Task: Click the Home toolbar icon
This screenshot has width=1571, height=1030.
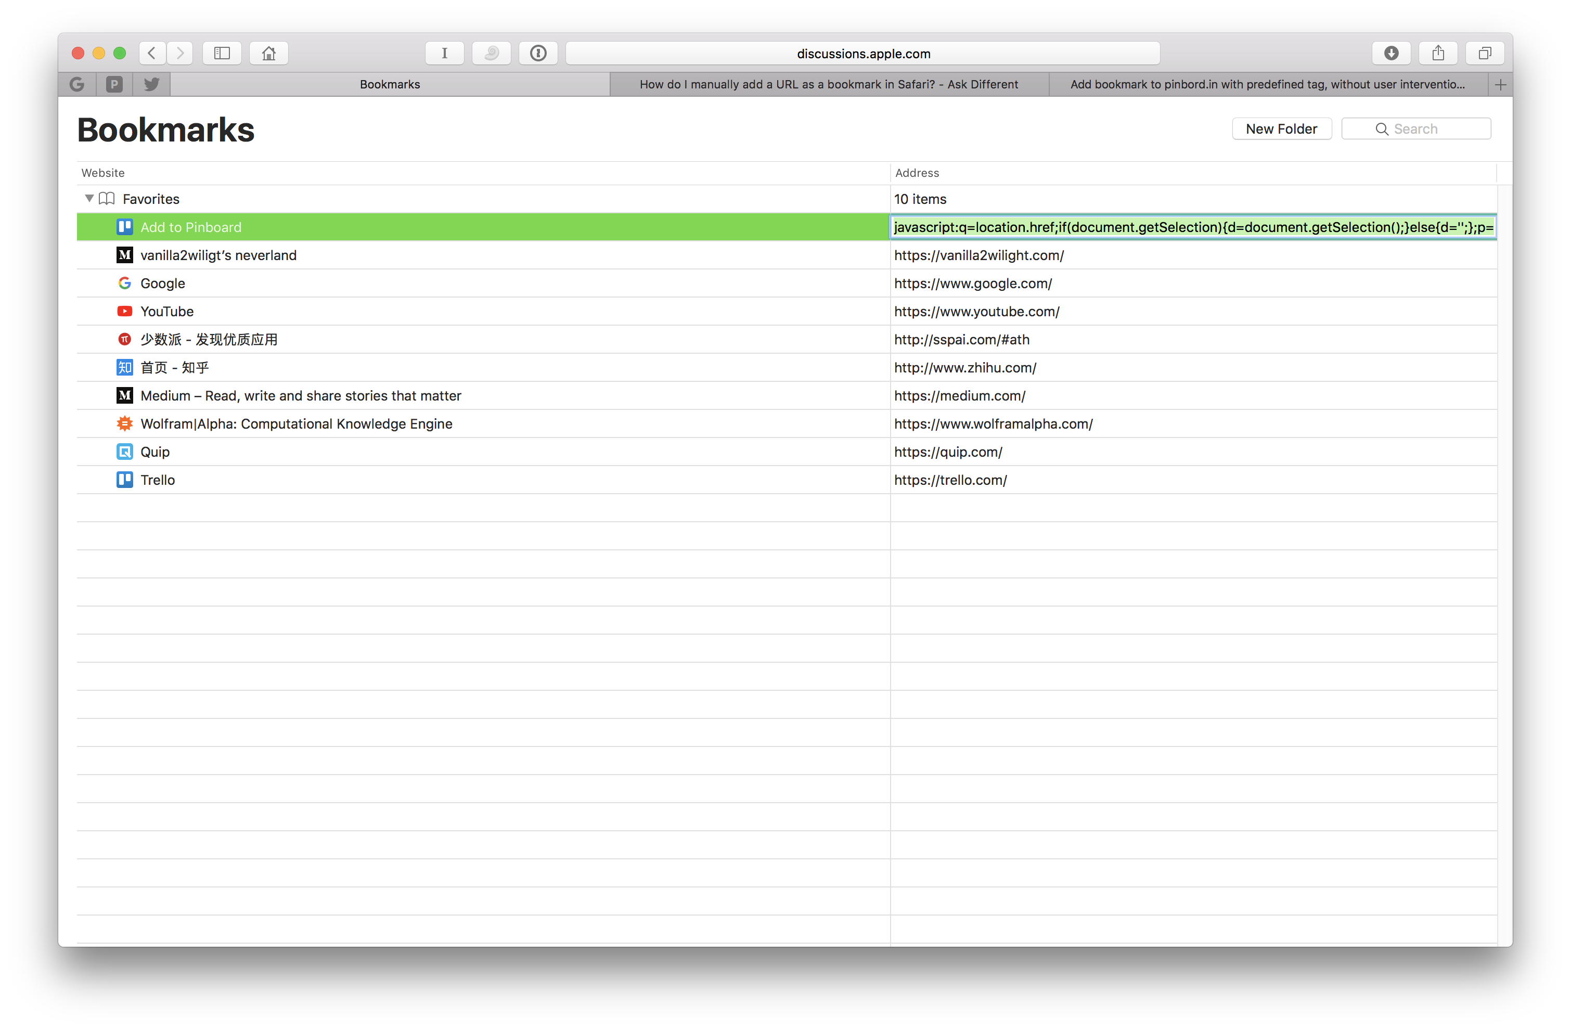Action: point(268,53)
